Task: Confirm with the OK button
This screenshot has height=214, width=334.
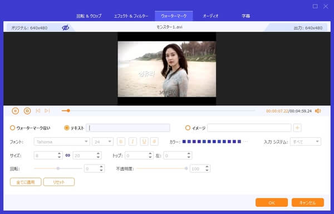Action: 272,202
